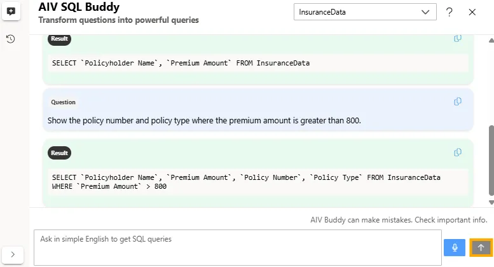Click the Question badge label
The image size is (494, 267).
63,102
